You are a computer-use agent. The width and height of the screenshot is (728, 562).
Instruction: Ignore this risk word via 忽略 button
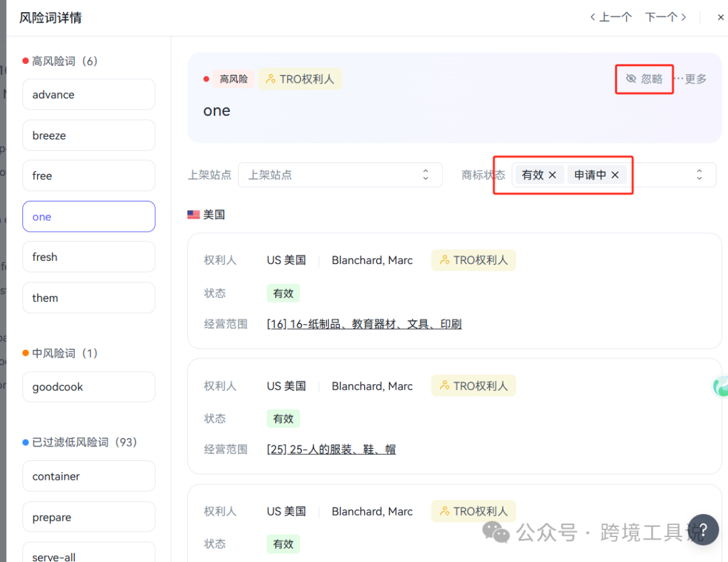[x=644, y=79]
